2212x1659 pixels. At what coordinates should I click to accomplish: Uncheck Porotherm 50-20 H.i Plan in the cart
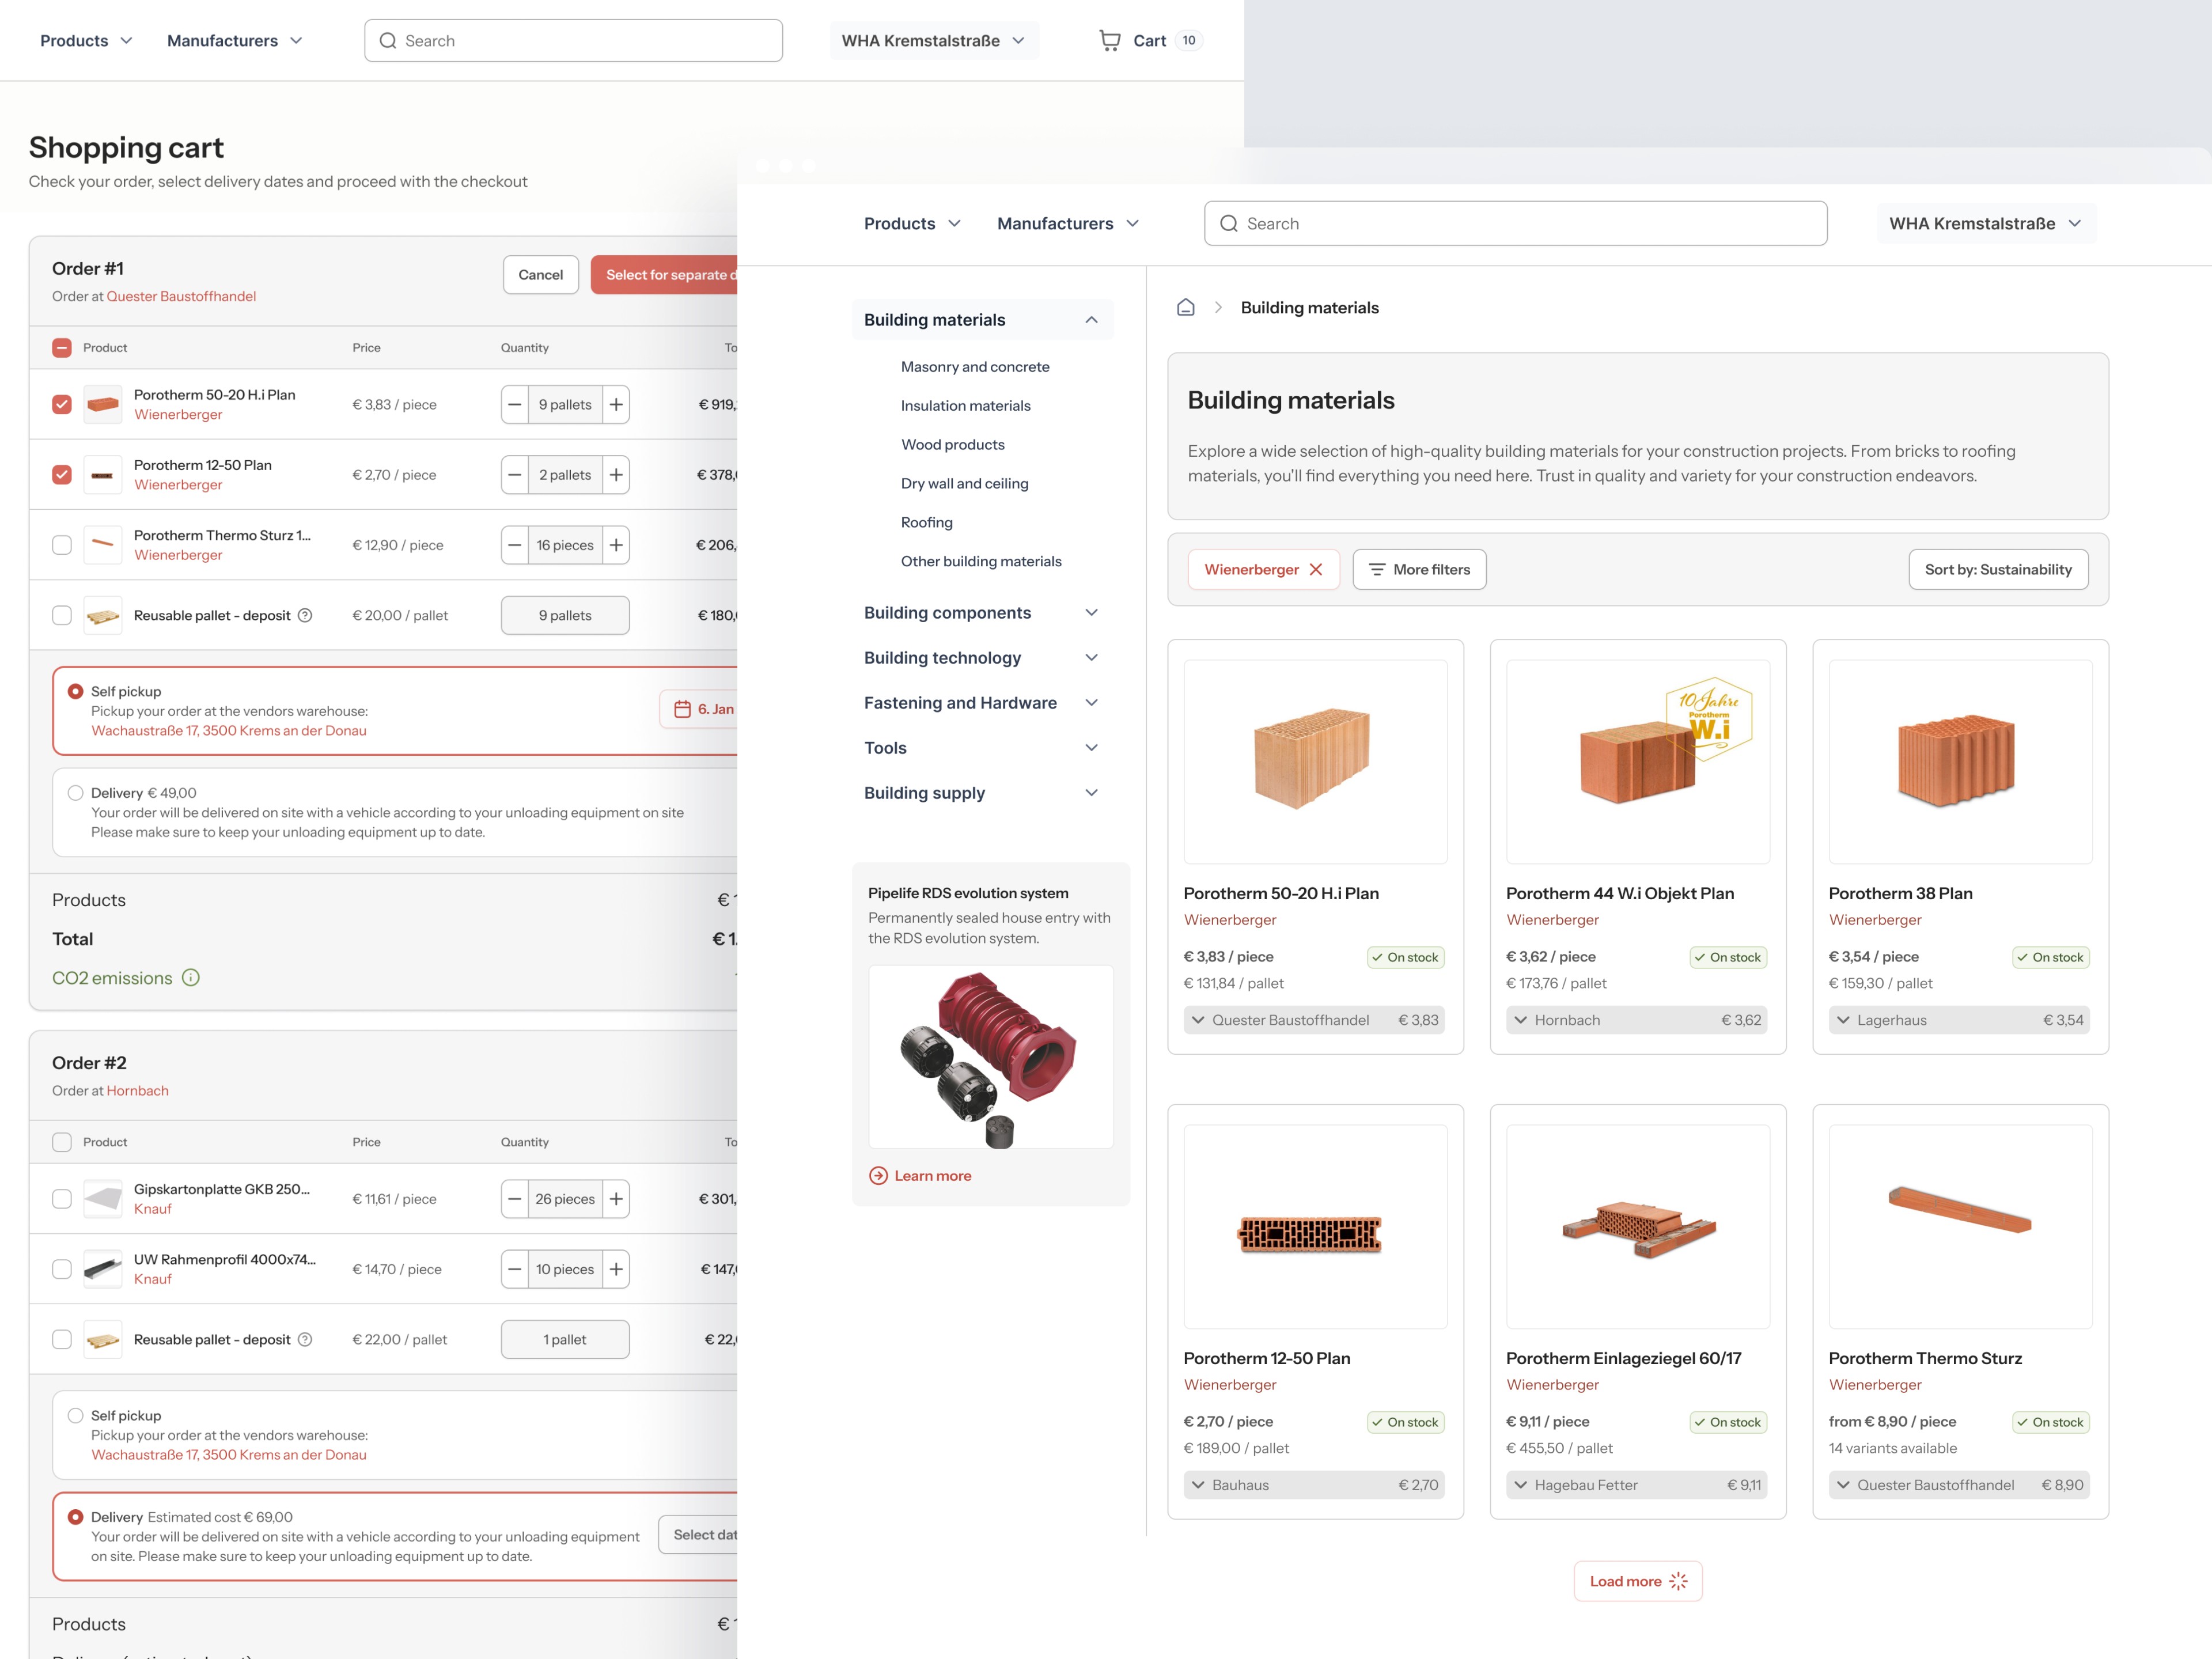(62, 404)
